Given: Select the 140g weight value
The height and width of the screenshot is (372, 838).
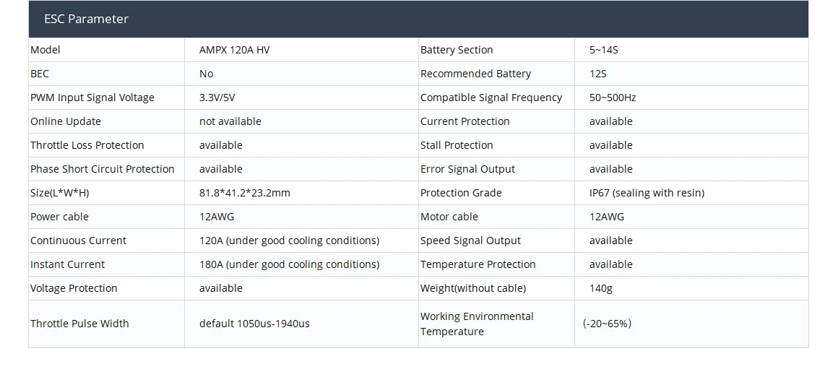Looking at the screenshot, I should [601, 288].
